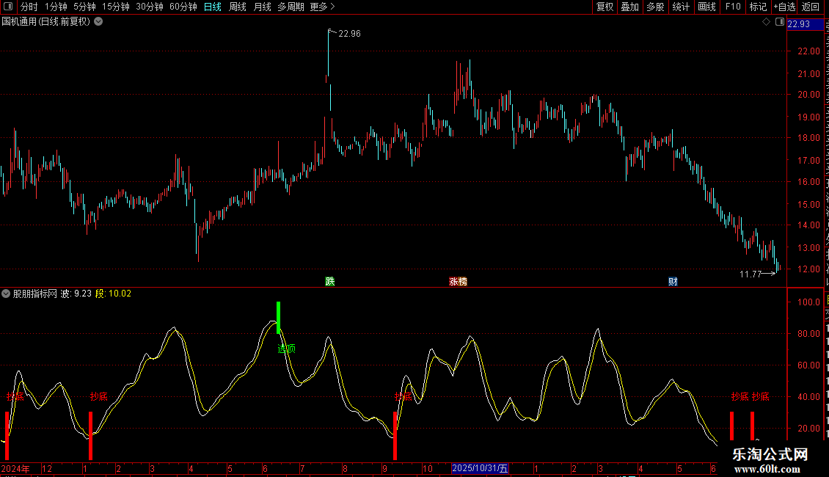The image size is (829, 477).
Task: Click the 2025/10/31/五 date label
Action: tap(480, 468)
